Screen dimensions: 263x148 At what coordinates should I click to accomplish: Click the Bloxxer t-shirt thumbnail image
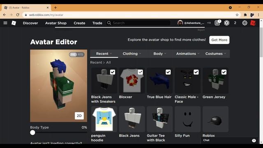(x=132, y=81)
